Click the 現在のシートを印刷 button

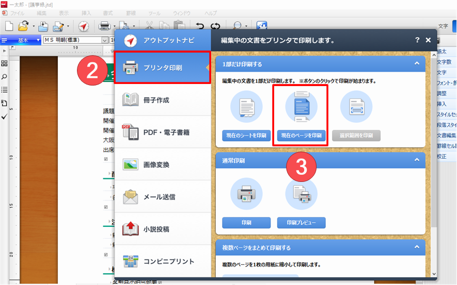(246, 136)
